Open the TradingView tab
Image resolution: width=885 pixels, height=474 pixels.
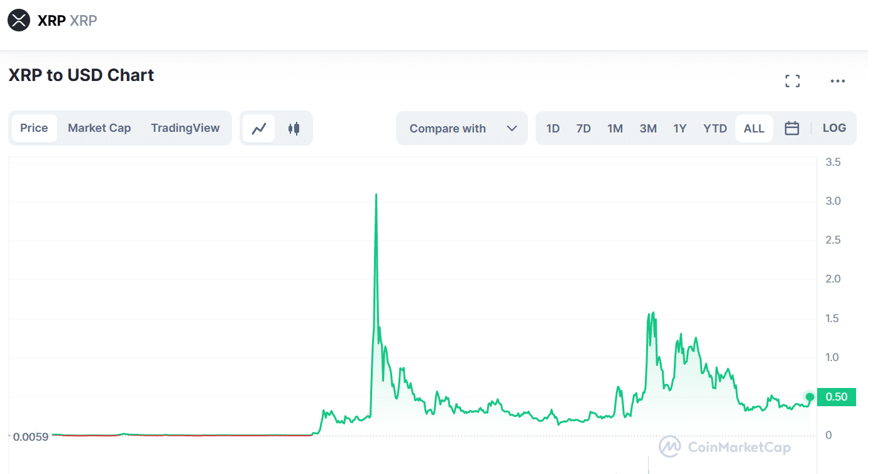[185, 128]
